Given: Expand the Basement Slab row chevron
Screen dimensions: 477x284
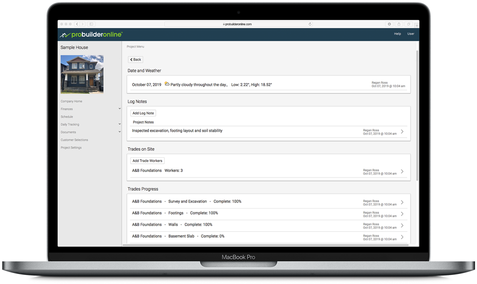Looking at the screenshot, I should tap(402, 237).
